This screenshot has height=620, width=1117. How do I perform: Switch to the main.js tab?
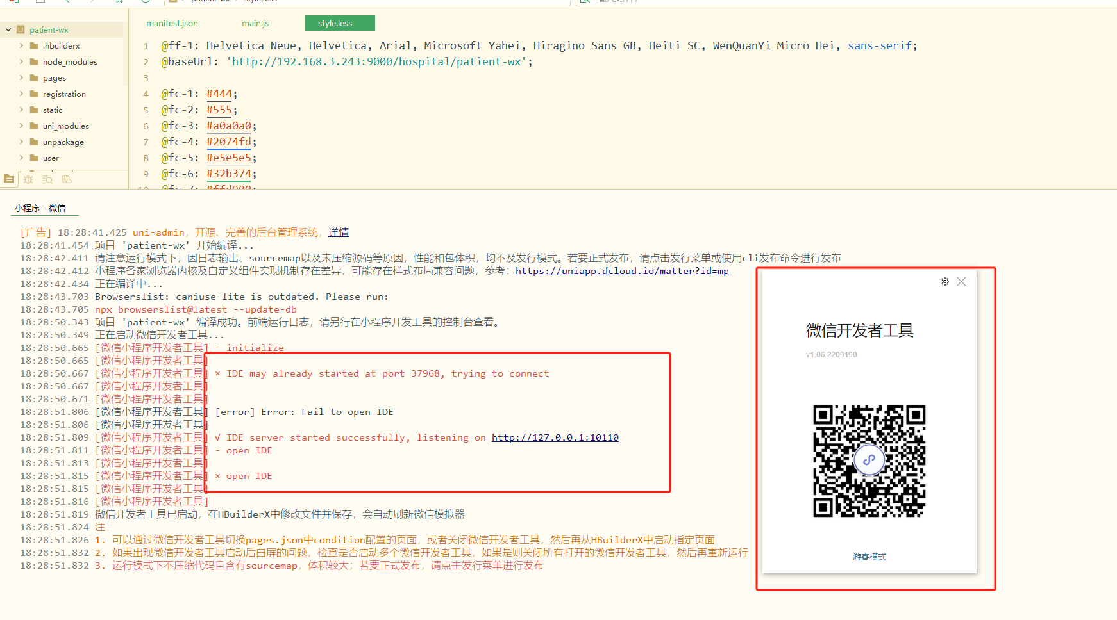255,23
